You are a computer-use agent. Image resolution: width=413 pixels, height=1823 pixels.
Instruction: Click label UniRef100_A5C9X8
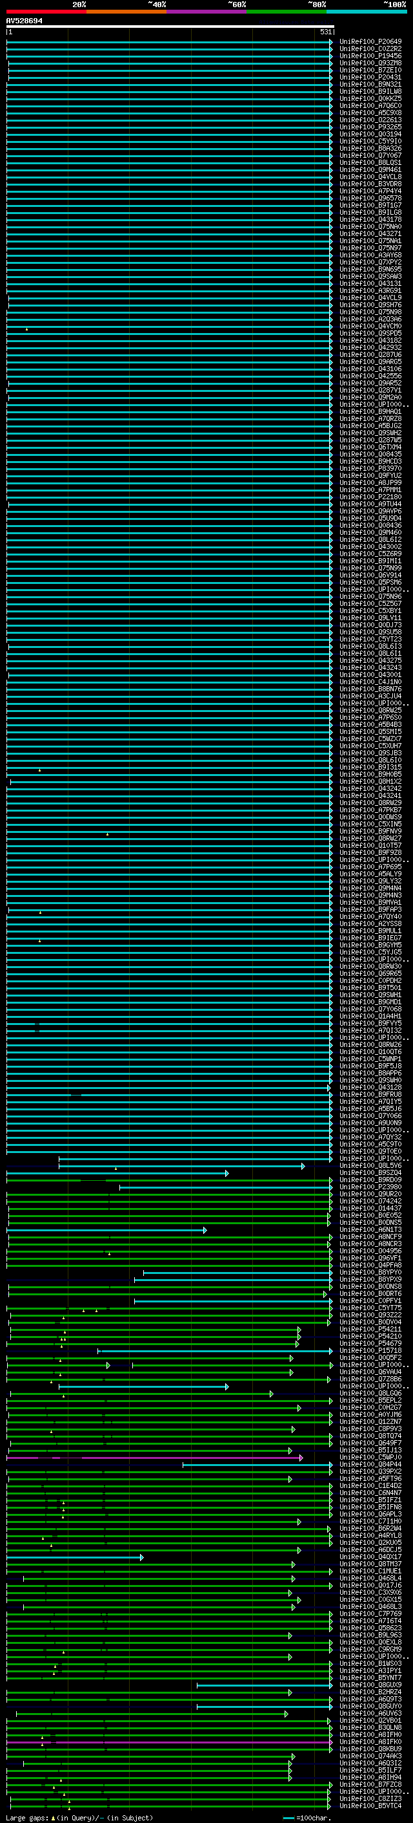pos(370,113)
